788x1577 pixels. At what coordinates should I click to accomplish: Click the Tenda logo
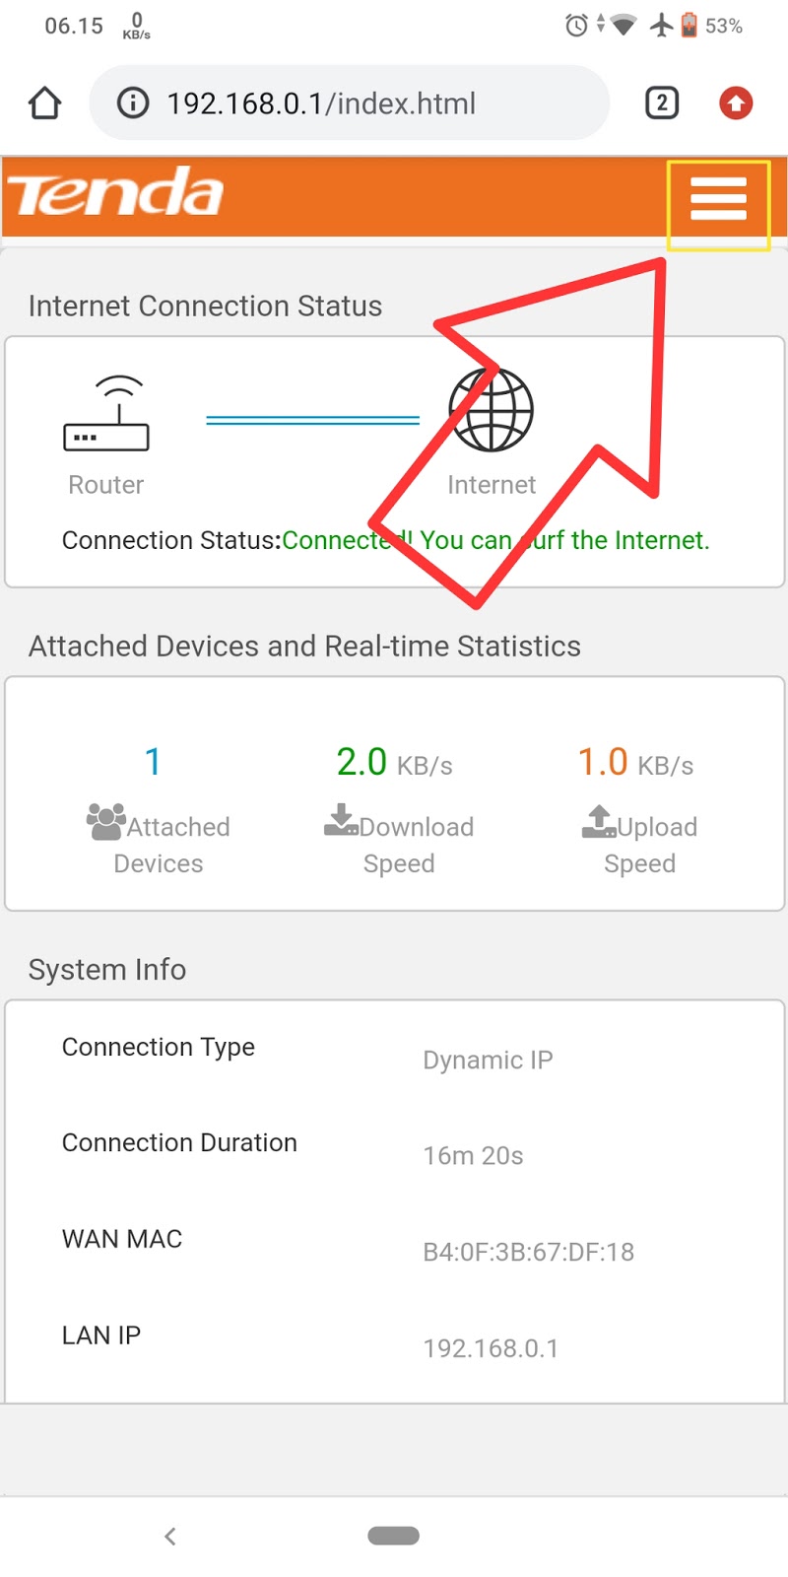tap(116, 193)
